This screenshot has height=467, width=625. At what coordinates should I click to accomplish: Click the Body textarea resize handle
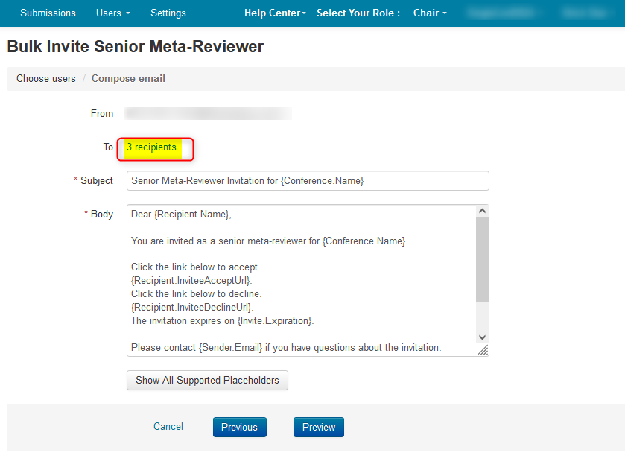pyautogui.click(x=483, y=350)
